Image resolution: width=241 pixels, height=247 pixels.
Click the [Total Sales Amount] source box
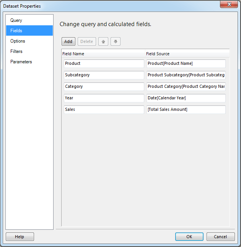coord(186,110)
